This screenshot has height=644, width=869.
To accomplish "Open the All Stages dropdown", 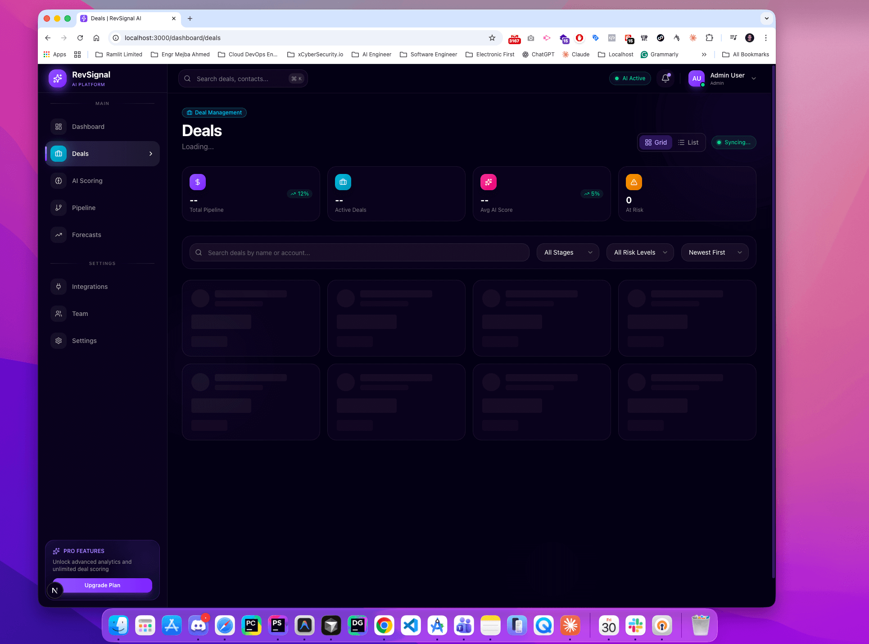I will pos(567,252).
